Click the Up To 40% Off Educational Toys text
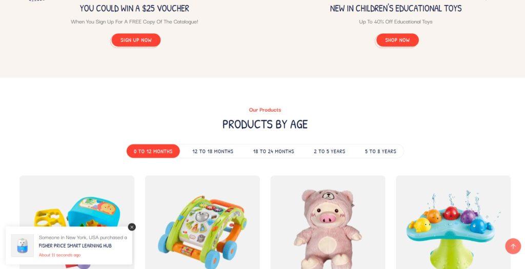Image resolution: width=525 pixels, height=269 pixels. click(396, 22)
